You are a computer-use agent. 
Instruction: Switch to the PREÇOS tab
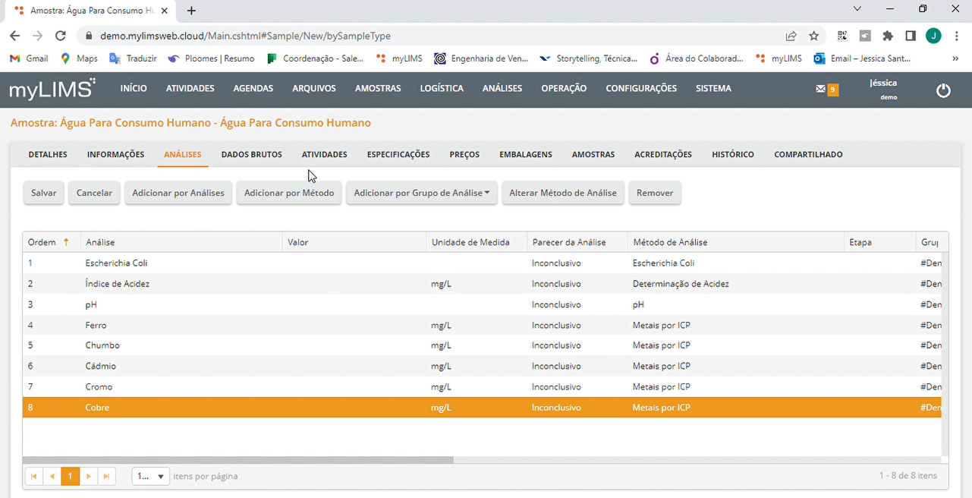click(464, 155)
